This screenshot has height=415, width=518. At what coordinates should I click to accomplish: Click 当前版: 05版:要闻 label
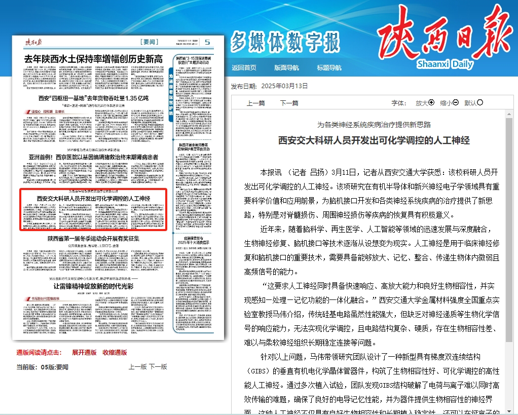pyautogui.click(x=42, y=367)
